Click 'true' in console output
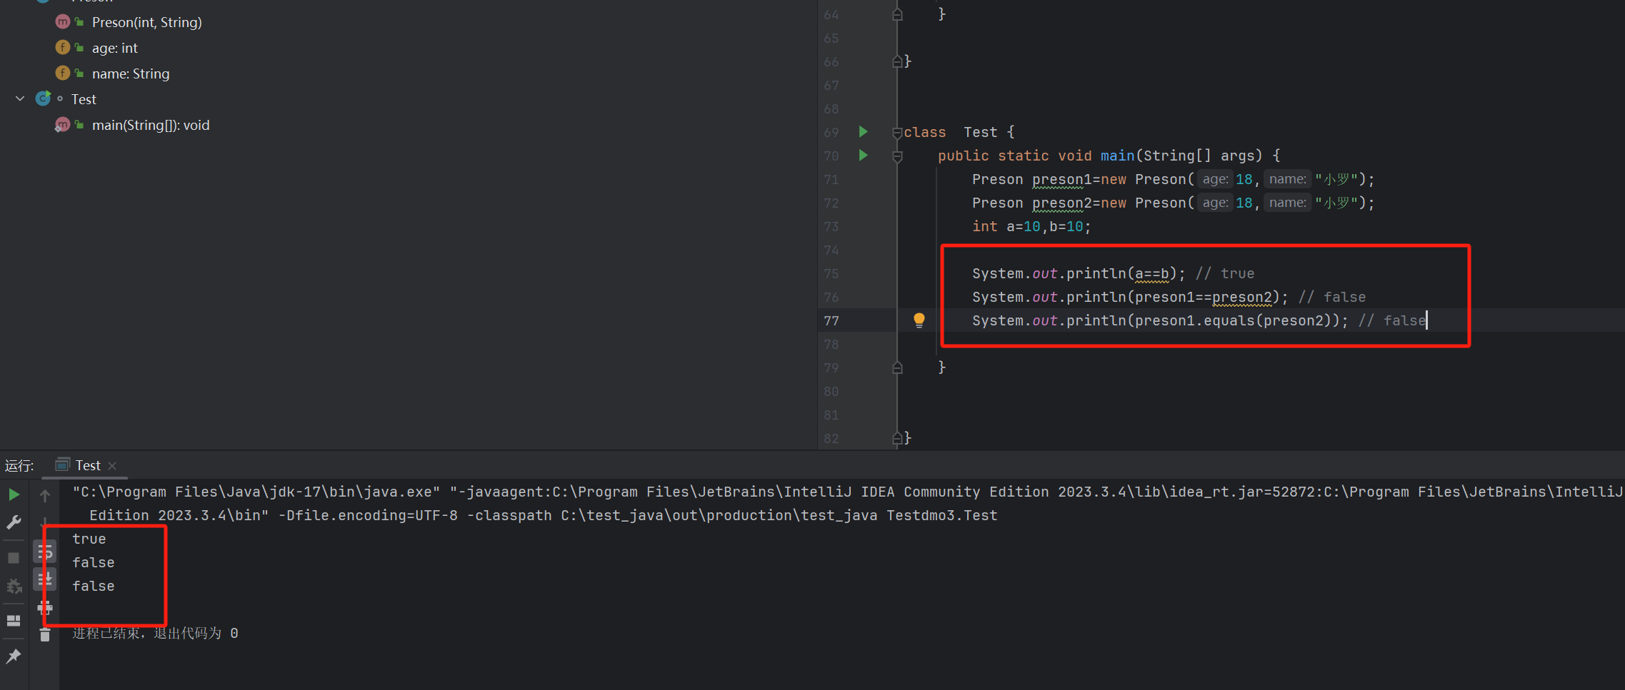The height and width of the screenshot is (690, 1625). (x=89, y=539)
